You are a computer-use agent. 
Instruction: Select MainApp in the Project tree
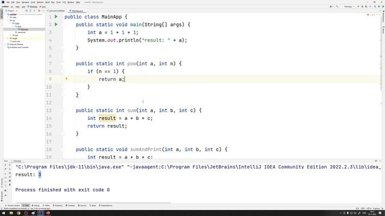point(24,29)
